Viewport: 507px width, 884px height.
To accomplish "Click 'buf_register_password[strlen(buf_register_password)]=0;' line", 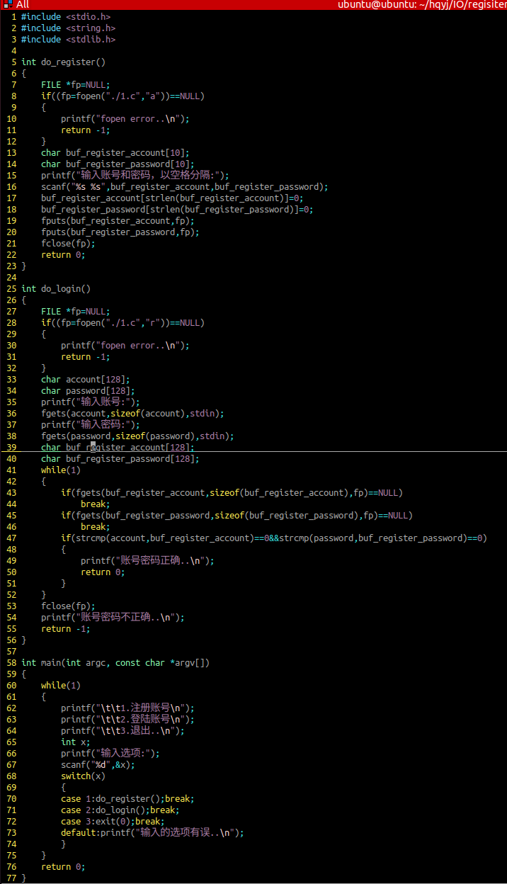I will 177,210.
